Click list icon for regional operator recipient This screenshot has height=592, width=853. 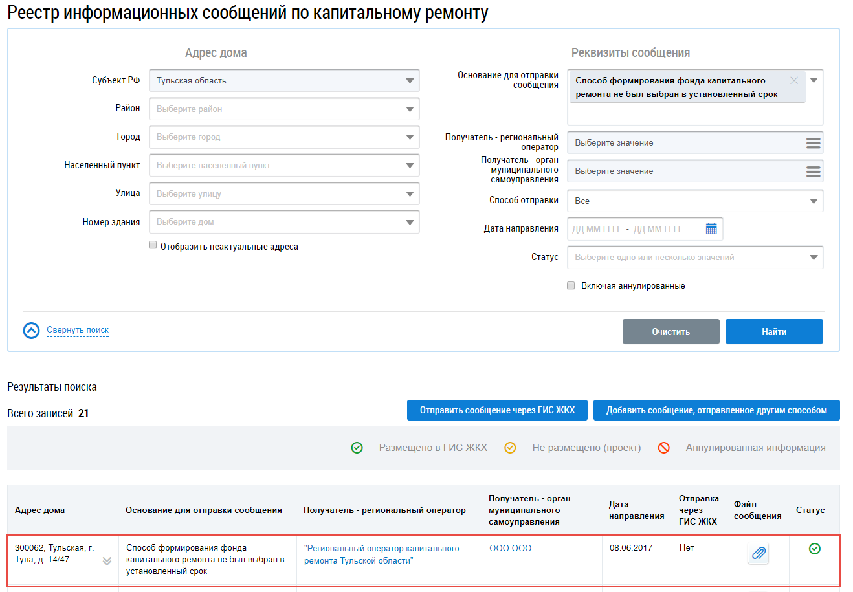point(813,143)
